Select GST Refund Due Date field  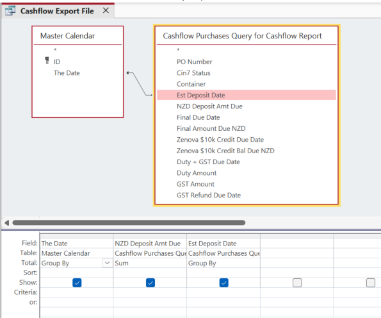tap(209, 195)
